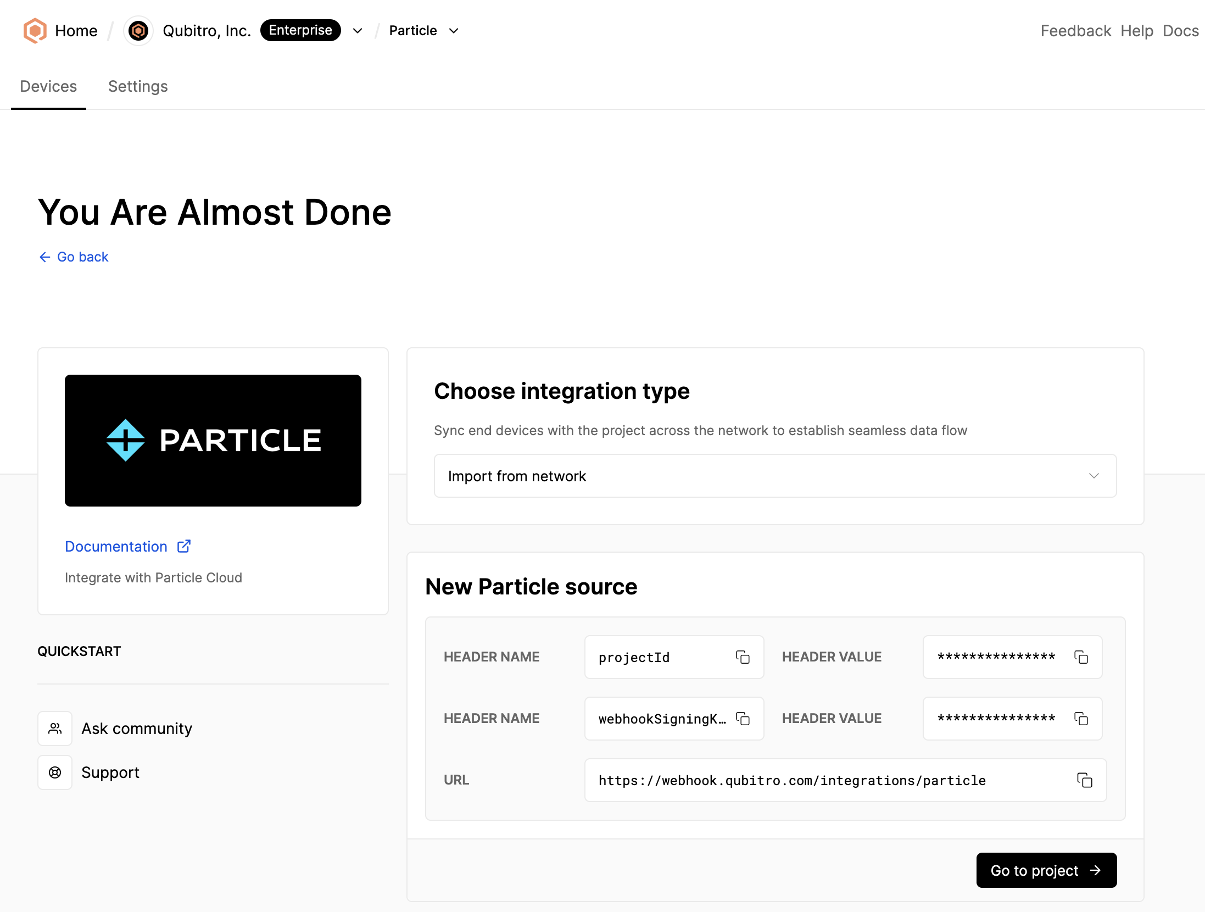
Task: Open the Docs link
Action: tap(1180, 31)
